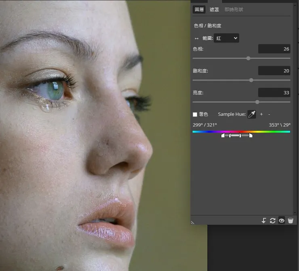
Task: Enable the 著色 colorize checkbox
Action: [195, 115]
